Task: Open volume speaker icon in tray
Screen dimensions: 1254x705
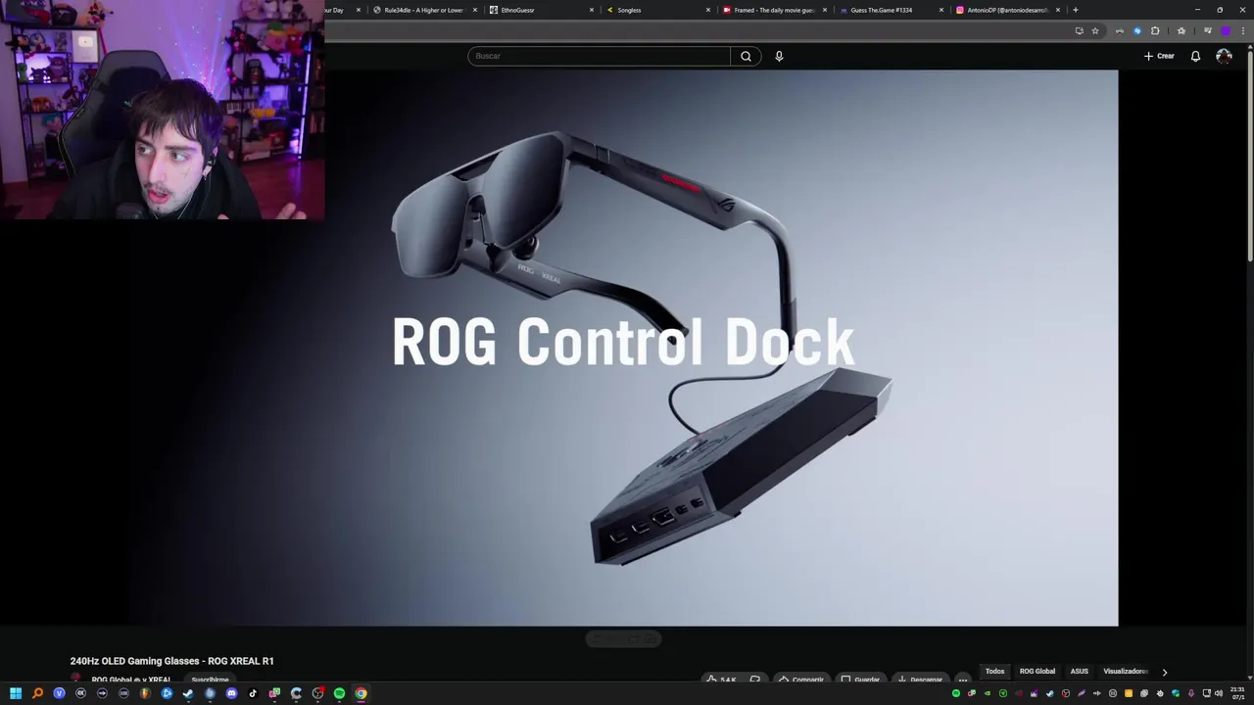Action: point(1219,693)
